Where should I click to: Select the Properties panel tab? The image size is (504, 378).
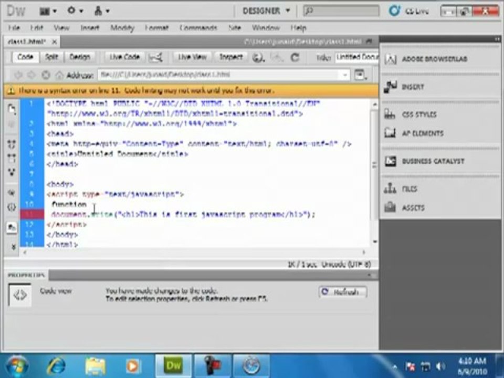[26, 276]
